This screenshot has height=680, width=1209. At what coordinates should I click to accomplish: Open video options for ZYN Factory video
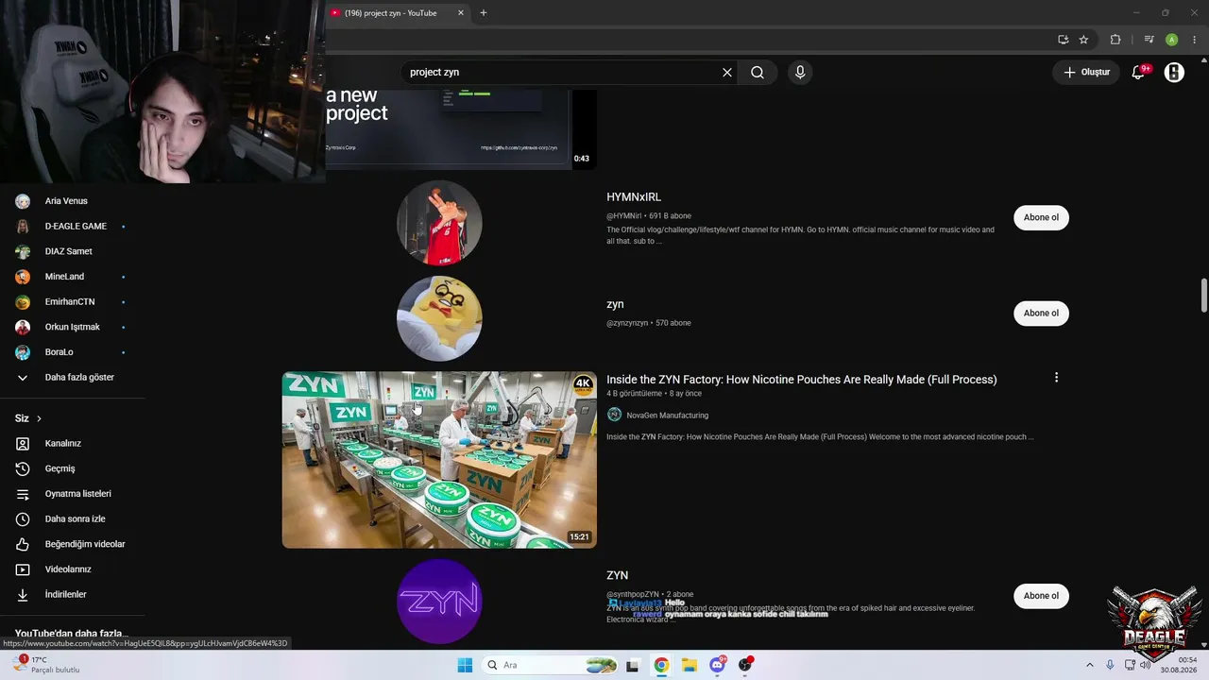click(x=1056, y=378)
